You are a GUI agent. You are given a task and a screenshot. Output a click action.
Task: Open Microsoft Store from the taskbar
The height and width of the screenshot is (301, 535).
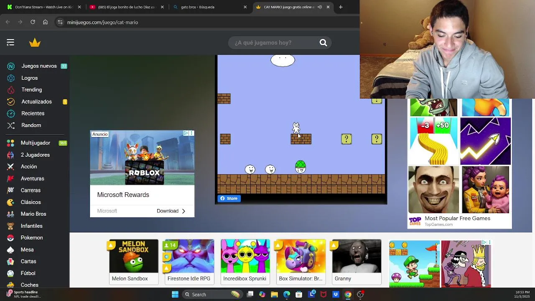tap(299, 294)
